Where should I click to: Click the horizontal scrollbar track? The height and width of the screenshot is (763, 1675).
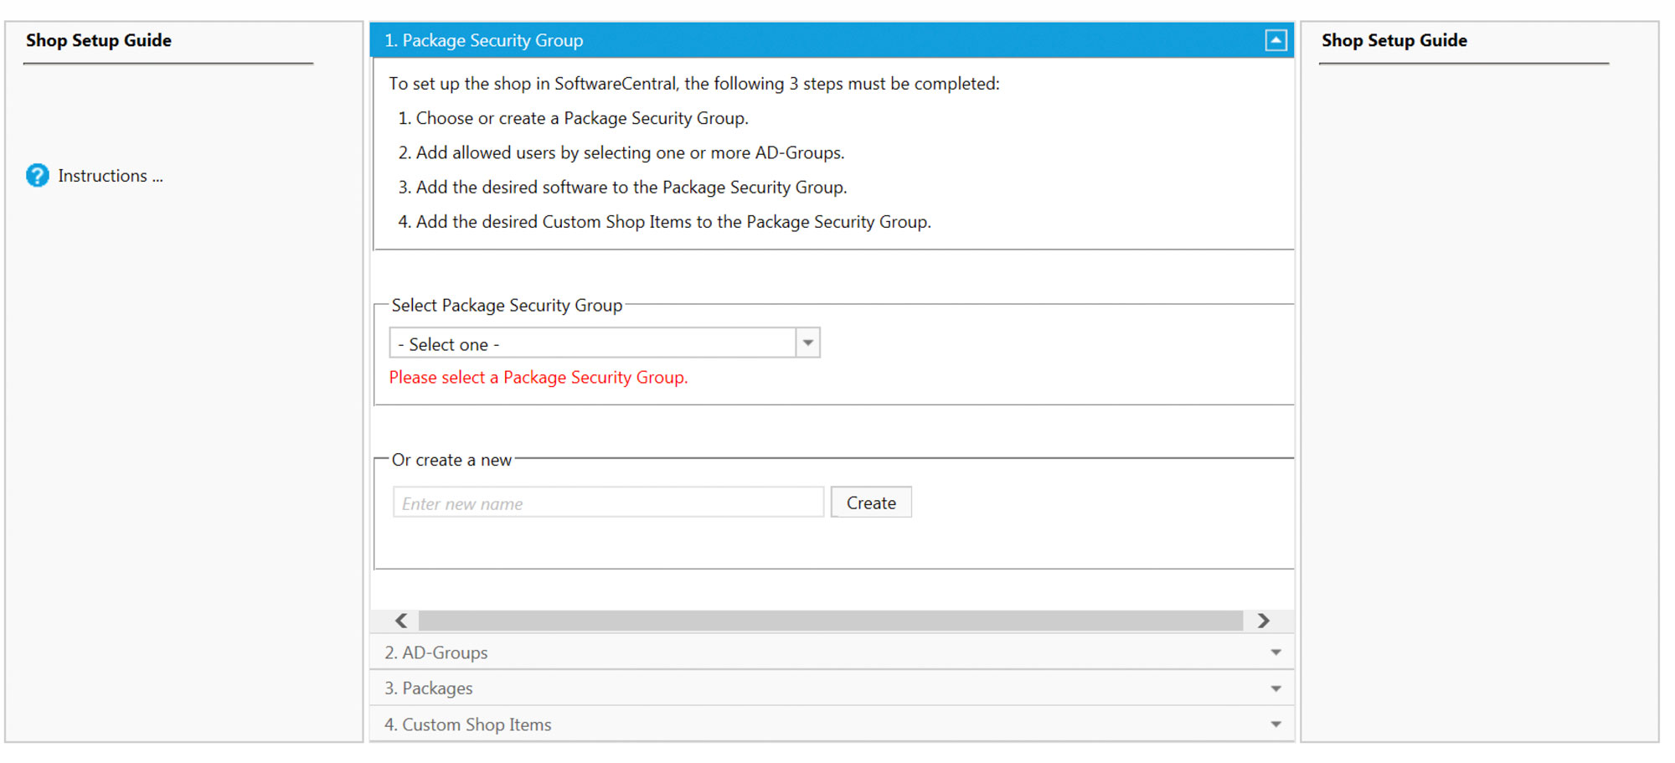click(x=831, y=621)
